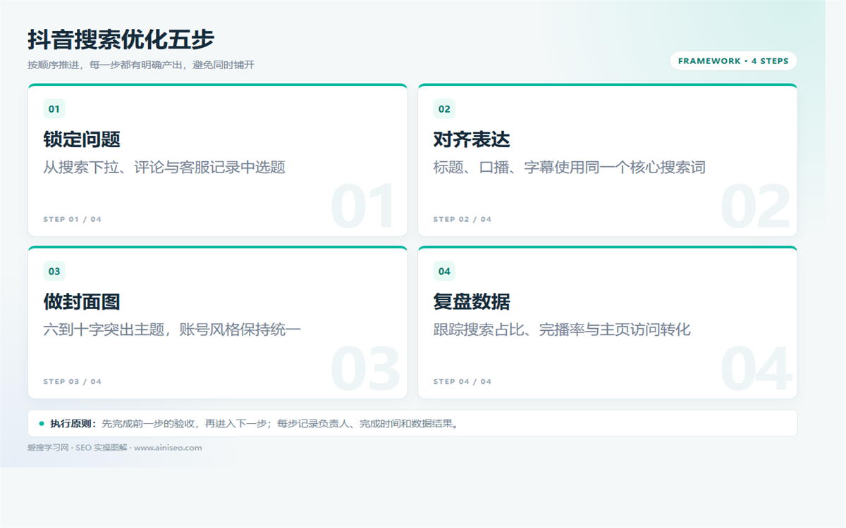The image size is (846, 528).
Task: Open the www.ainiseo.com footer link
Action: pos(168,448)
